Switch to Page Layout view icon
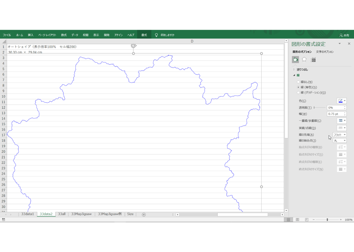Viewport: 354px width, 252px height. pos(297,220)
